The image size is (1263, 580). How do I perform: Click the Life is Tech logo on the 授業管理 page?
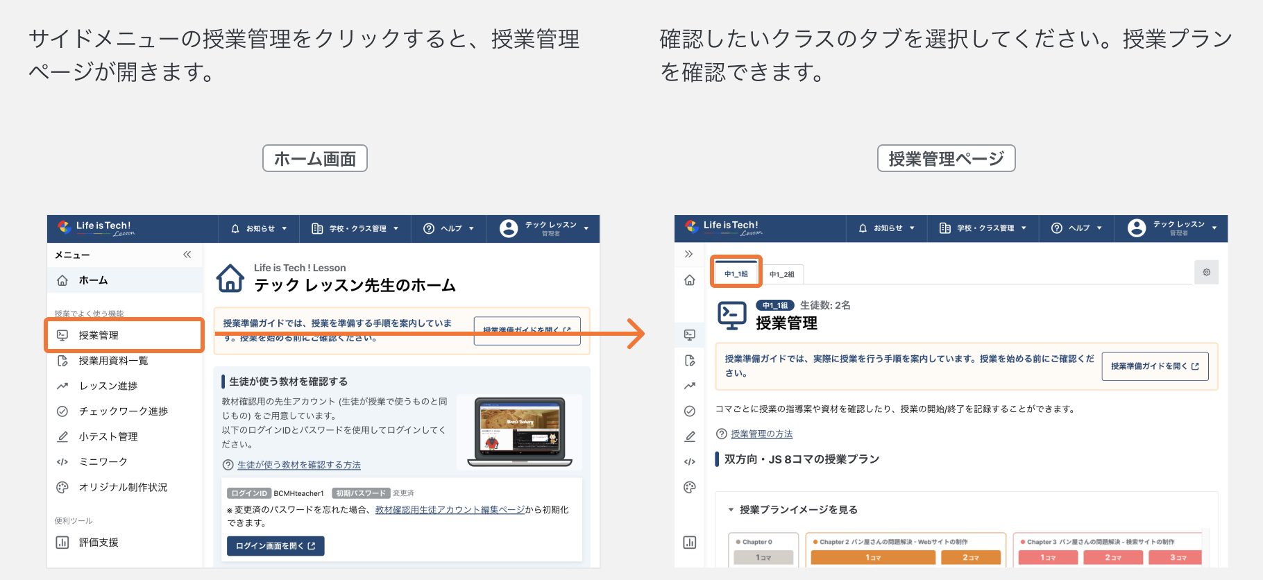[723, 228]
